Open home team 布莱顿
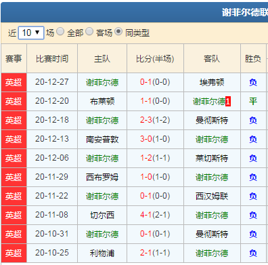 point(102,102)
